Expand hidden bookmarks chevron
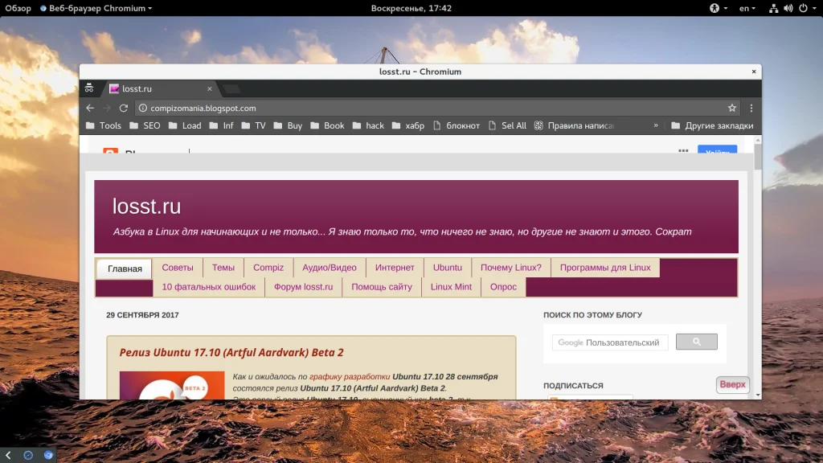823x463 pixels. (x=656, y=125)
